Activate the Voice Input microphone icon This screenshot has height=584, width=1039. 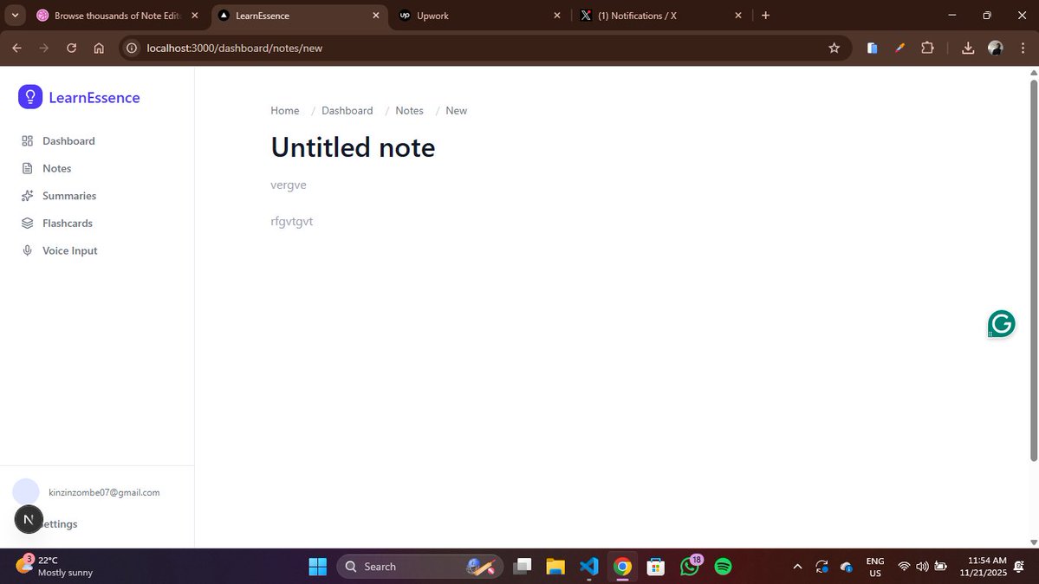coord(27,250)
